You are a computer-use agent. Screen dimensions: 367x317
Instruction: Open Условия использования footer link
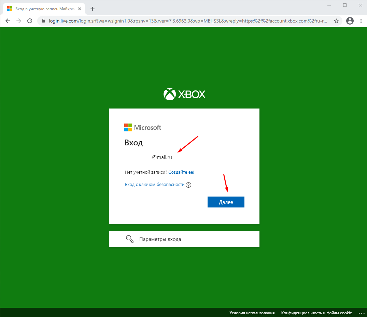click(252, 313)
